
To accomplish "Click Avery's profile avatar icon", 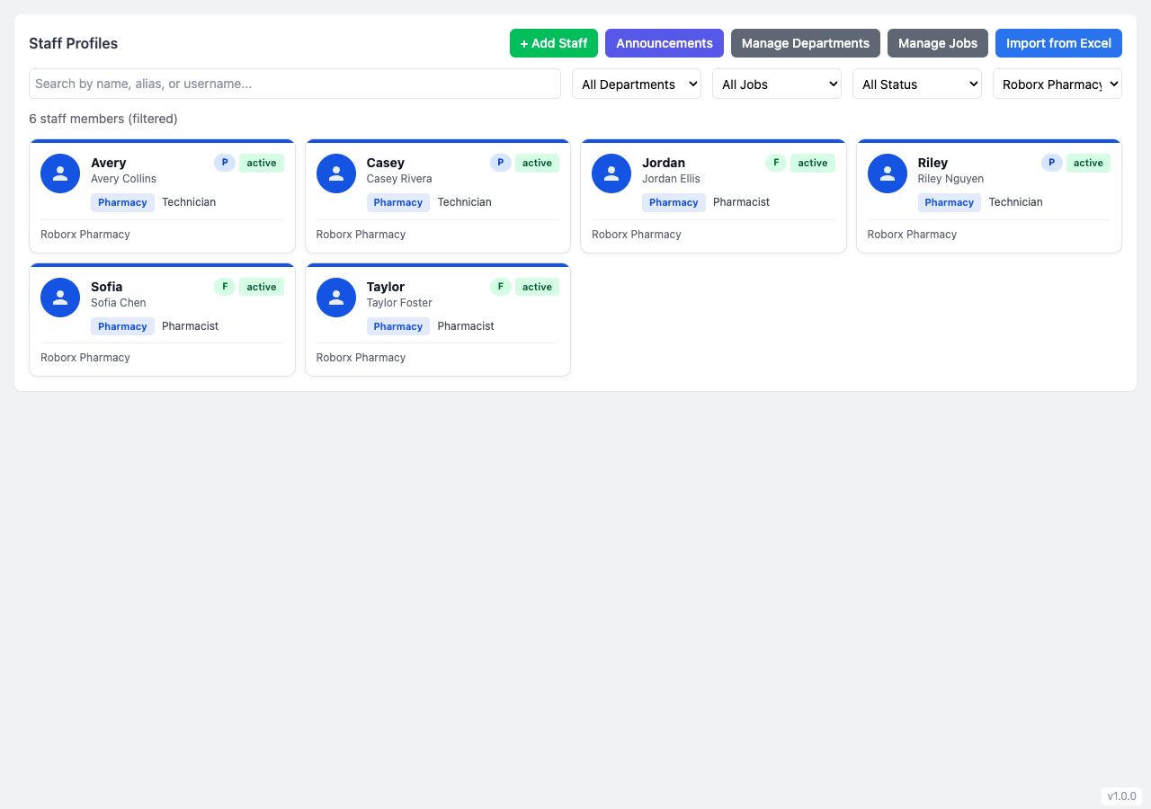I will point(60,173).
